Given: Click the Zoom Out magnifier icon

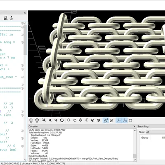Looking at the screenshot, I should pos(56,120).
